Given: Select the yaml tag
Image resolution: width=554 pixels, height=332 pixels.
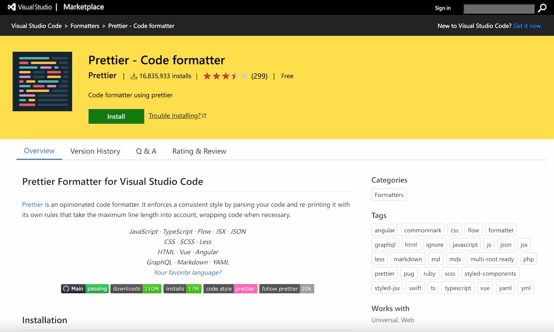Looking at the screenshot, I should 505,288.
